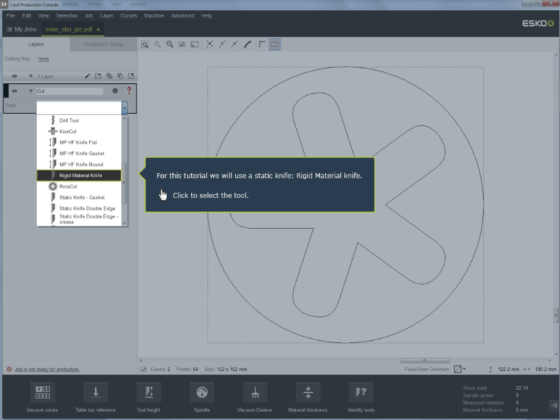The image size is (560, 420).
Task: Click the KissCut tool icon
Action: coord(53,132)
